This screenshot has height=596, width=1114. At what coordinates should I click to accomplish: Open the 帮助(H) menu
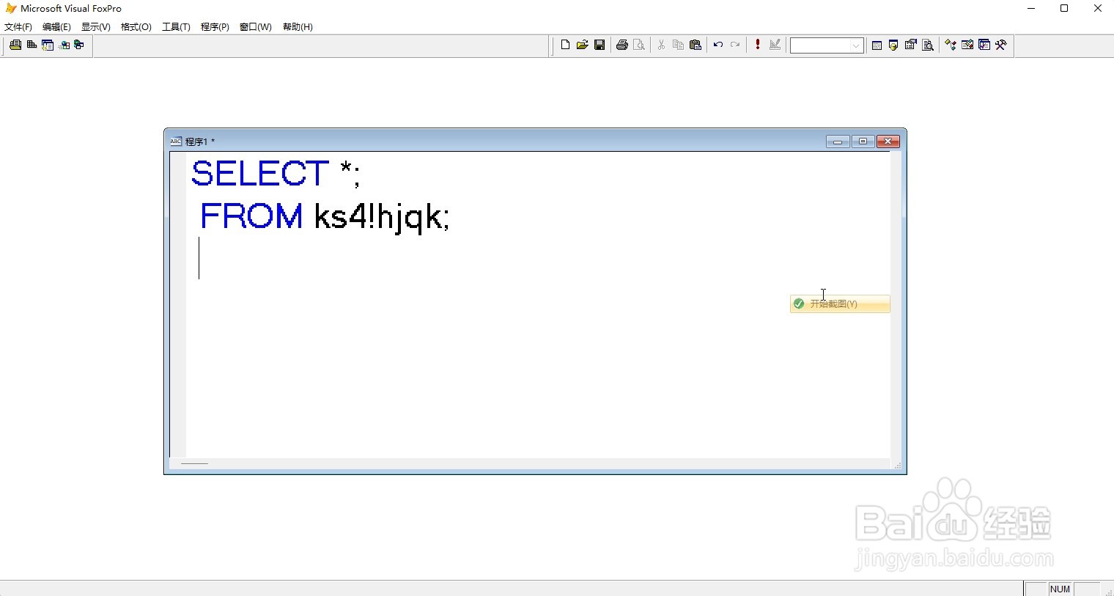click(298, 27)
